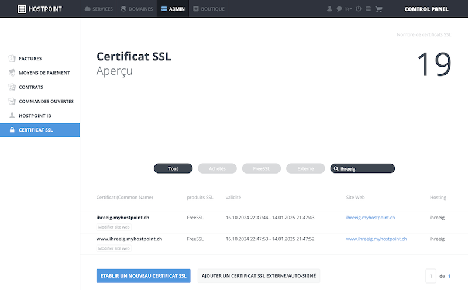Viewport: 468px width, 290px height.
Task: Click Ajouter un certificat SSL externe/auto-signé
Action: pyautogui.click(x=259, y=276)
